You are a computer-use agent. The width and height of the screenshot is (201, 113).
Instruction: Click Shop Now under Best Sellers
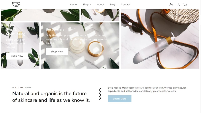pyautogui.click(x=57, y=52)
